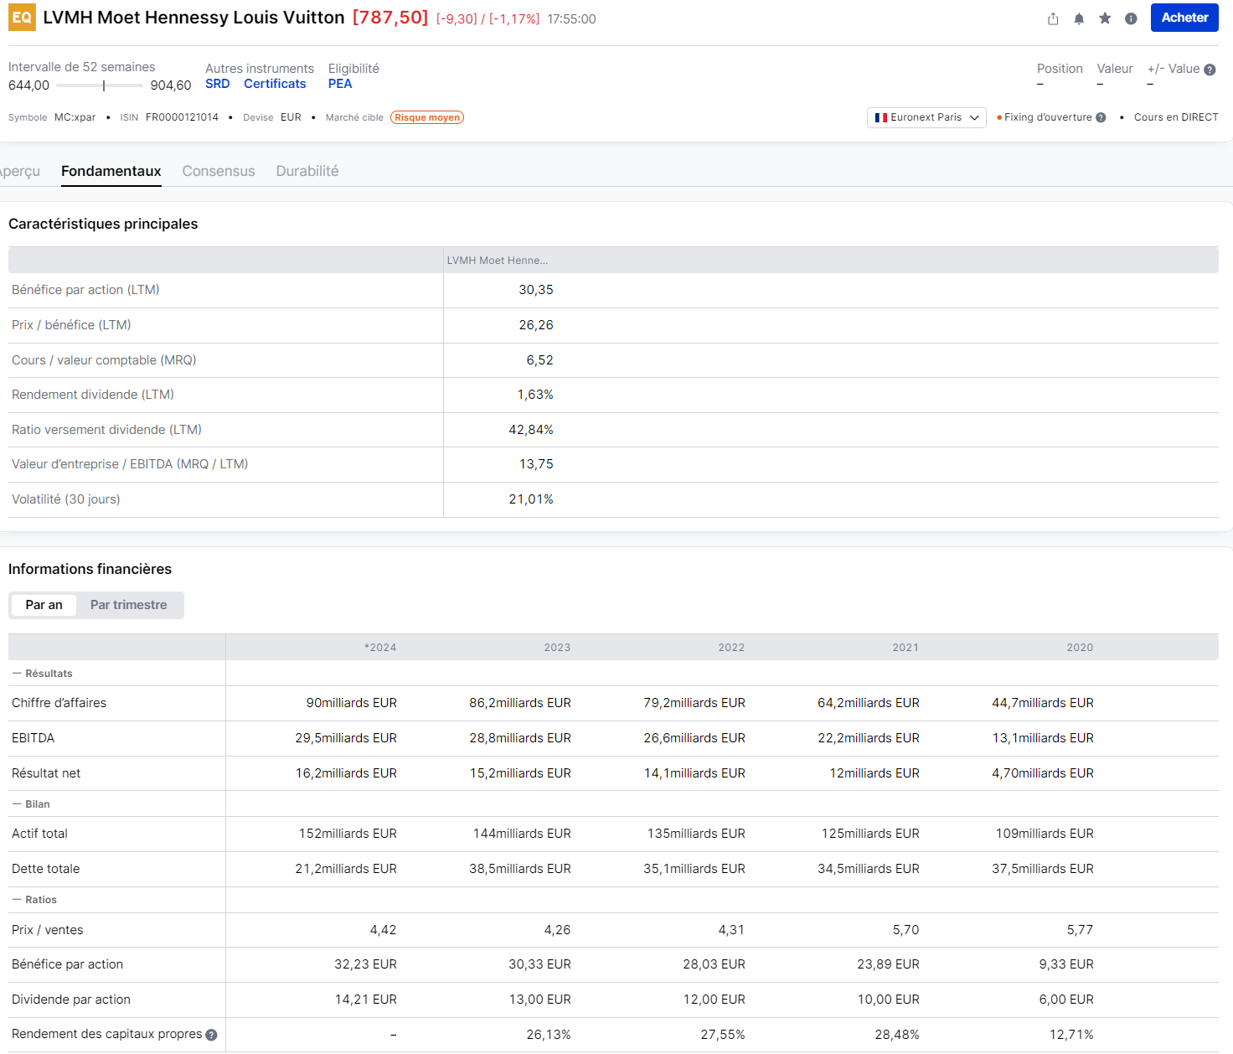Click the LVMH Moet Henne... column header
The image size is (1233, 1054).
(498, 261)
